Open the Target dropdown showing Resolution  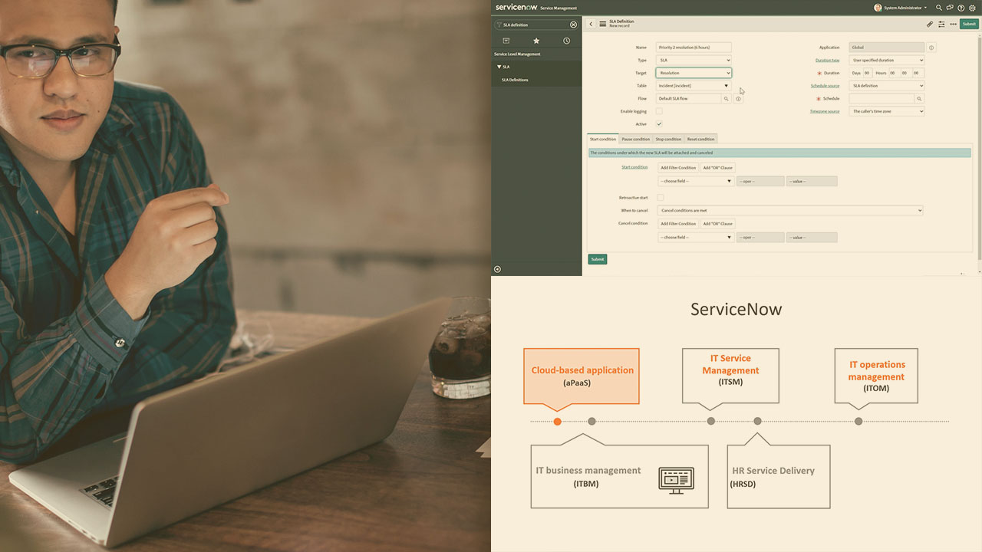point(694,73)
